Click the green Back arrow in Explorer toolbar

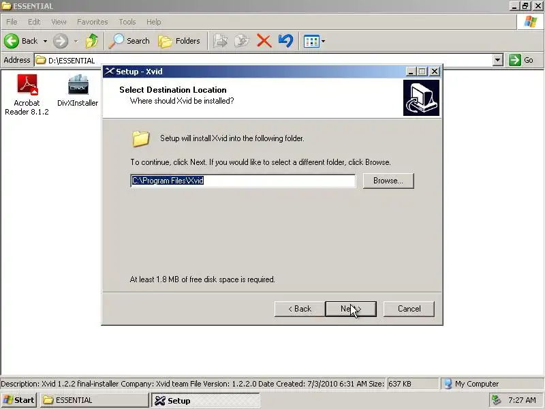(x=12, y=41)
